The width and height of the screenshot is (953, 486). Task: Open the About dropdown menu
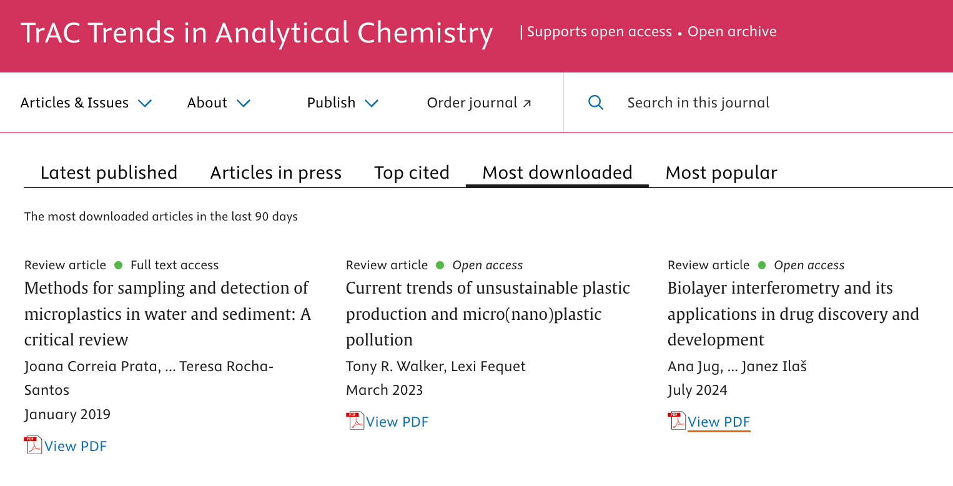point(219,103)
